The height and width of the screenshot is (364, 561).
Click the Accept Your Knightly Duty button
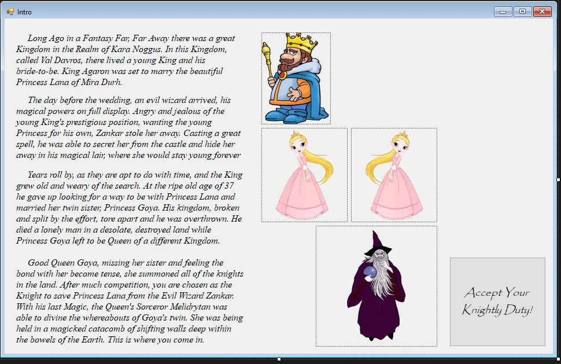click(x=497, y=302)
